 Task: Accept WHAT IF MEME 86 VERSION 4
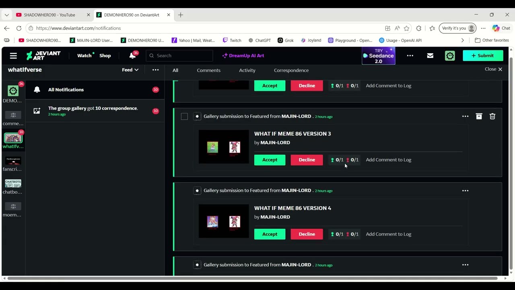[x=270, y=234]
